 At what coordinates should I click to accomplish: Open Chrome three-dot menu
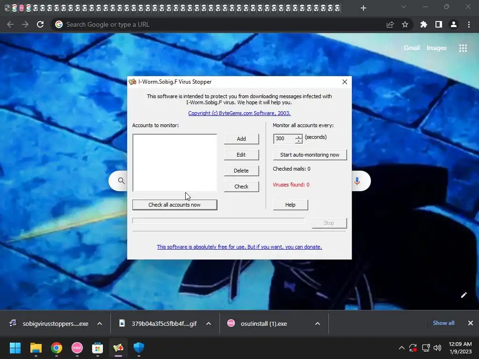[469, 24]
